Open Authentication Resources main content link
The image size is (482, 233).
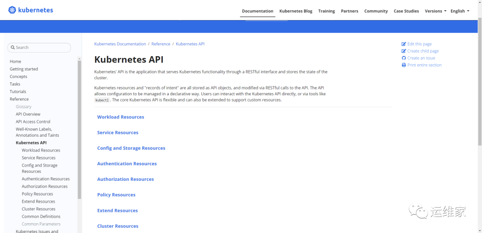pos(127,164)
